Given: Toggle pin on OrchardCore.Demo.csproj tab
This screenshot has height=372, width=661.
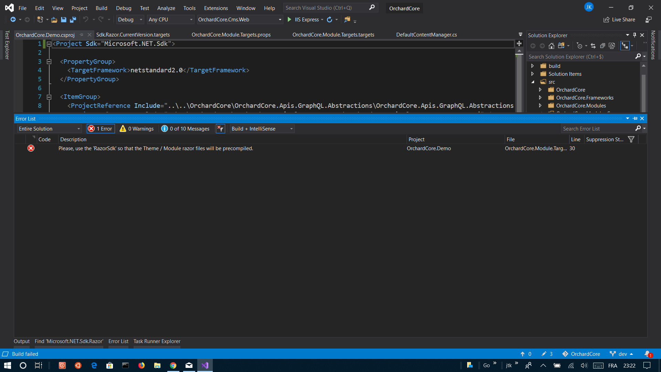Looking at the screenshot, I should coord(82,35).
